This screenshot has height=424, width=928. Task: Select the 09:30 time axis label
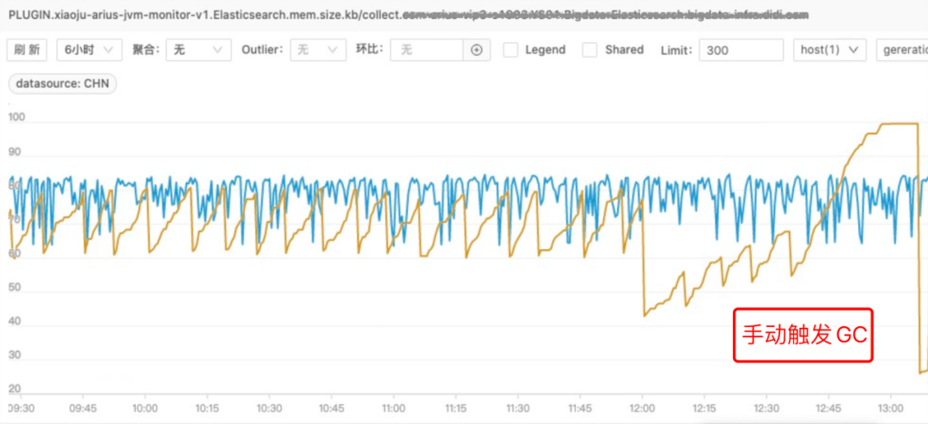click(21, 409)
